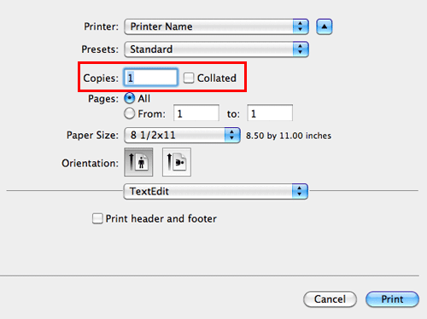Click the TextEdit popup arrows
Screen dimensions: 427x319
[300, 191]
